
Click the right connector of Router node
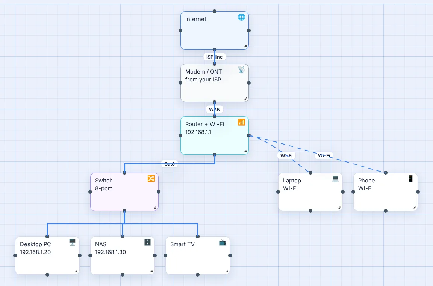248,135
